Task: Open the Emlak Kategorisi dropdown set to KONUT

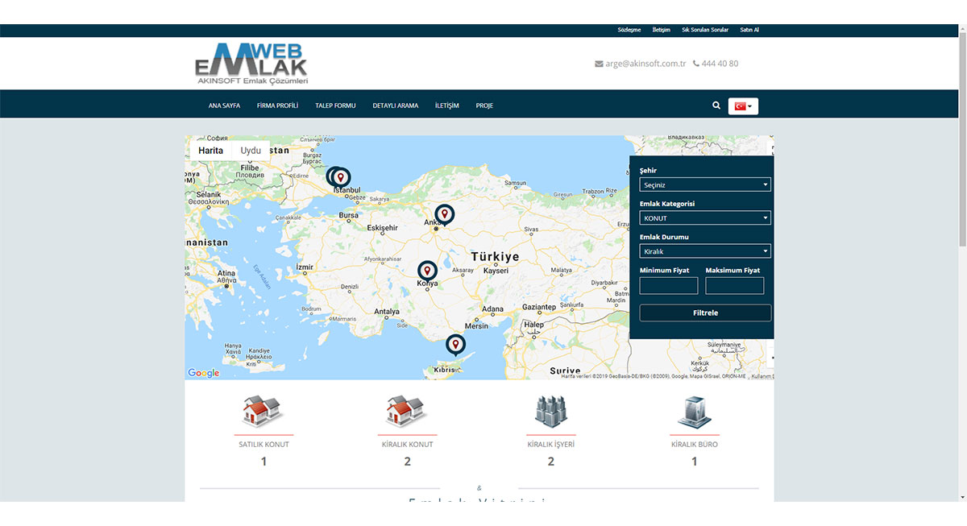Action: point(704,217)
